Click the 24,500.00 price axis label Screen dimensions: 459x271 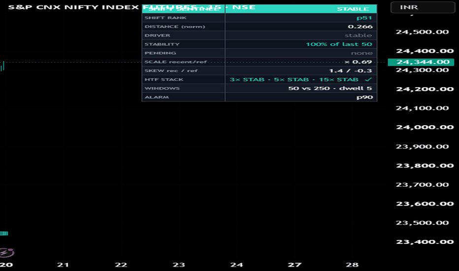[422, 32]
